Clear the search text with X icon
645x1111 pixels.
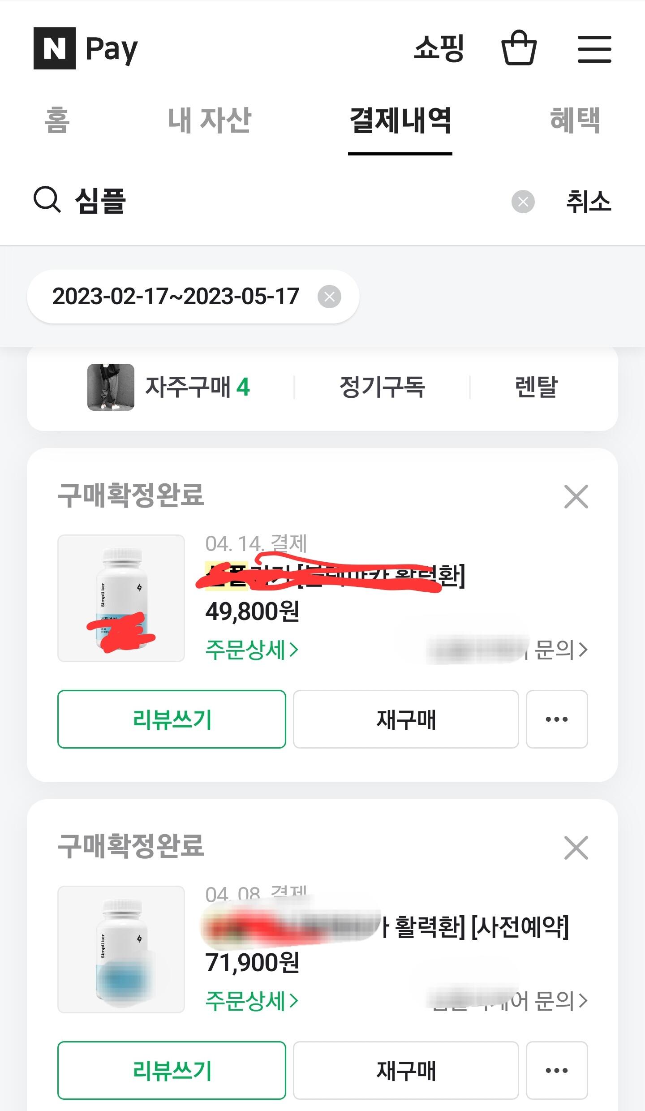click(x=523, y=202)
